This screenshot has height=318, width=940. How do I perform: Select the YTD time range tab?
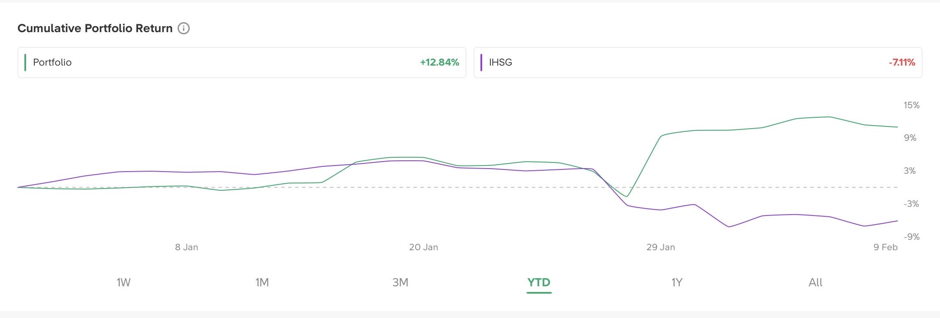click(x=539, y=283)
